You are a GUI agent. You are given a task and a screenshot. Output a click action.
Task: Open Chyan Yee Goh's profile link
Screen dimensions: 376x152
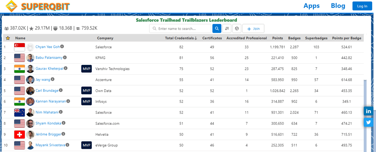(47, 47)
